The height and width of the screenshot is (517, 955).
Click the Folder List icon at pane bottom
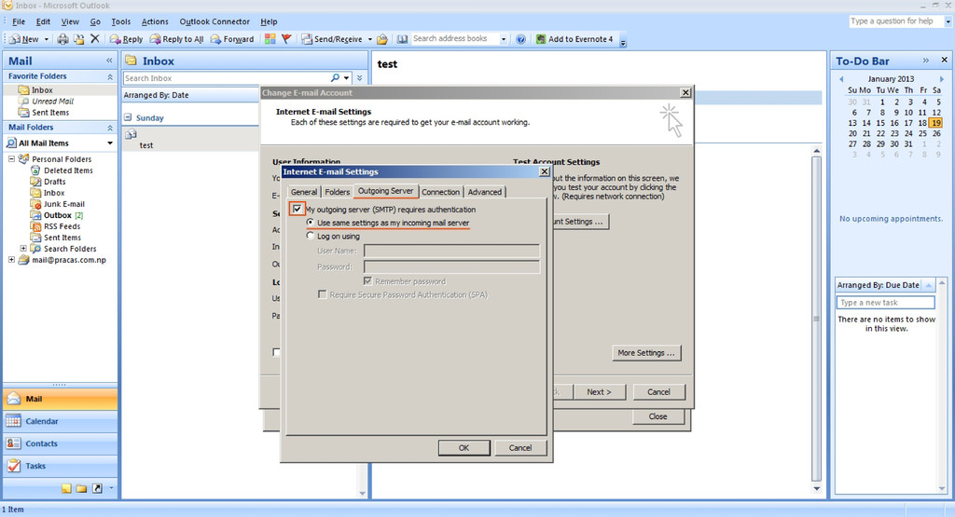[81, 488]
